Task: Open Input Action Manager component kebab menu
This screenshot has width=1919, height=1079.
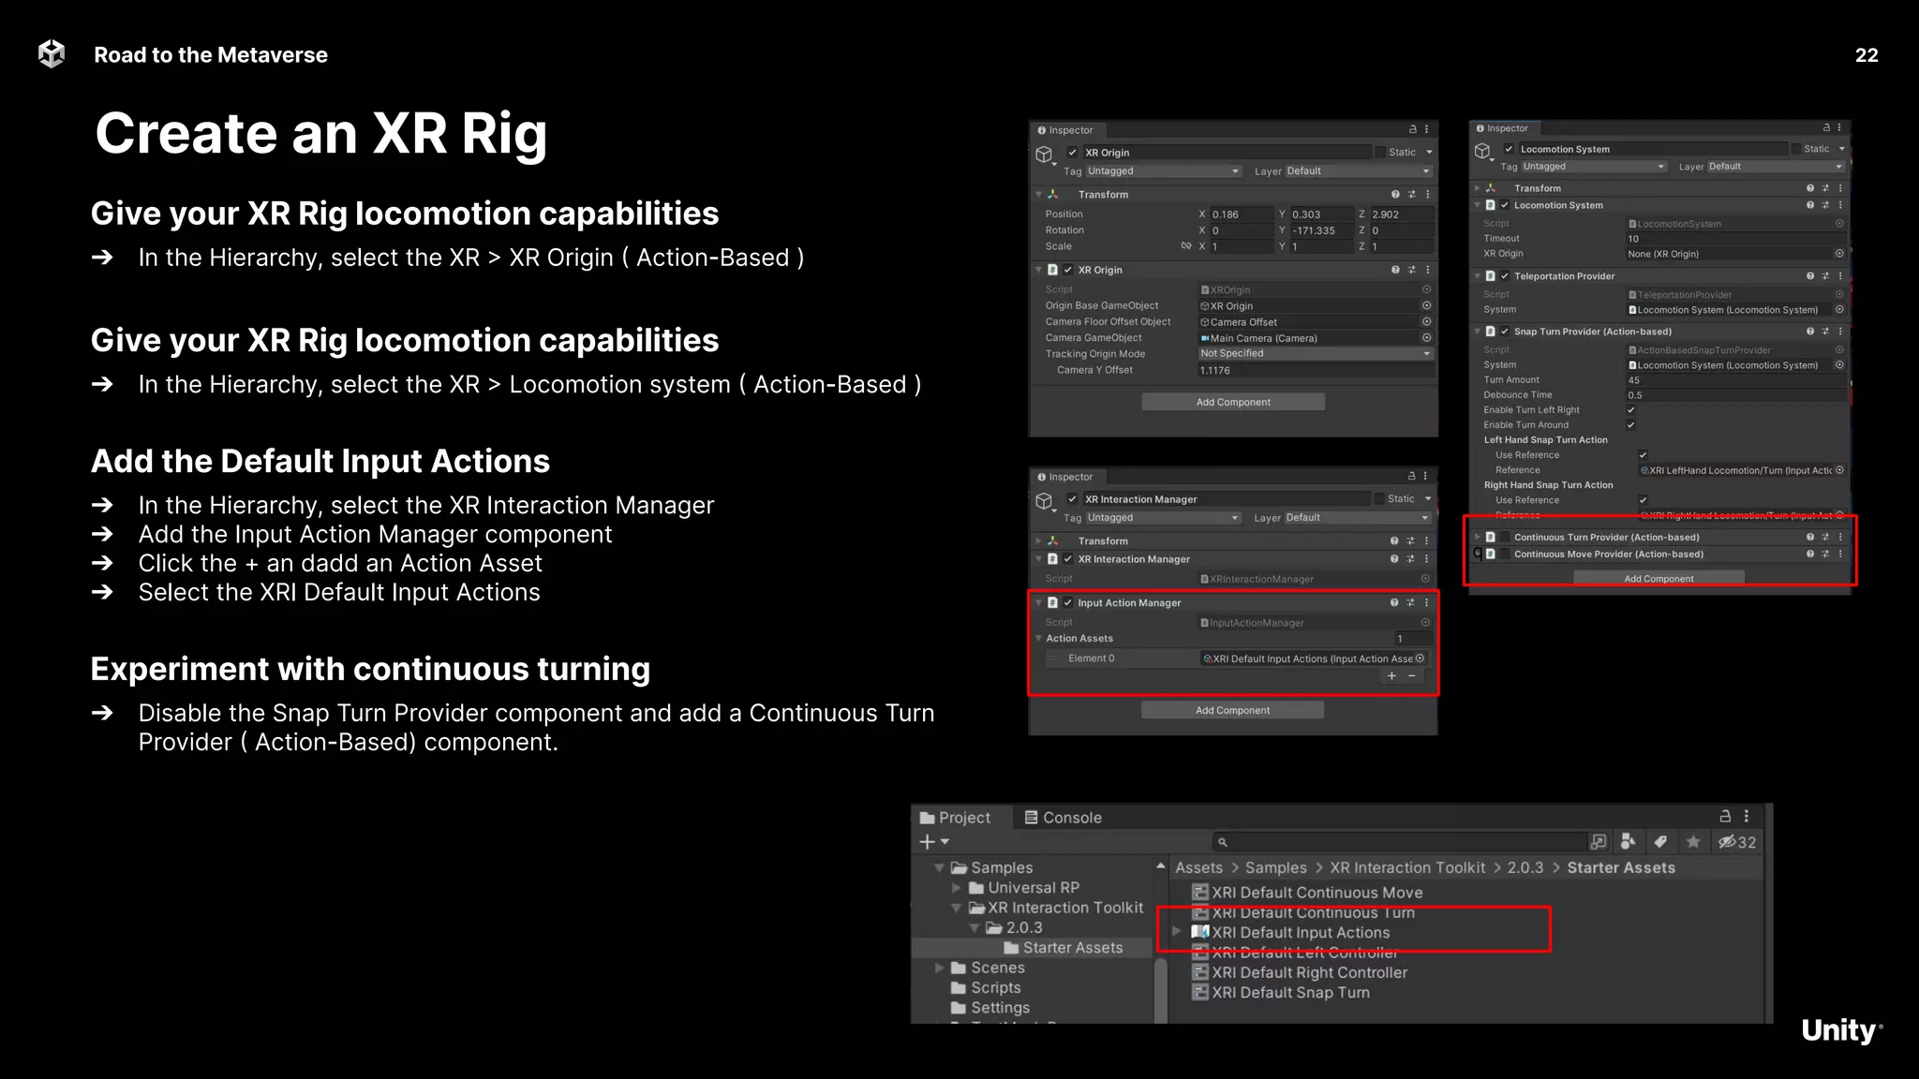Action: [1427, 603]
